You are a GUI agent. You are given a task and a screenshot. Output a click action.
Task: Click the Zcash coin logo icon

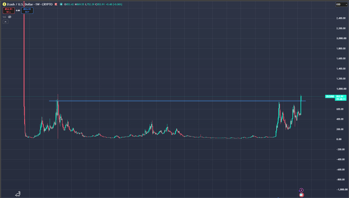(4, 4)
